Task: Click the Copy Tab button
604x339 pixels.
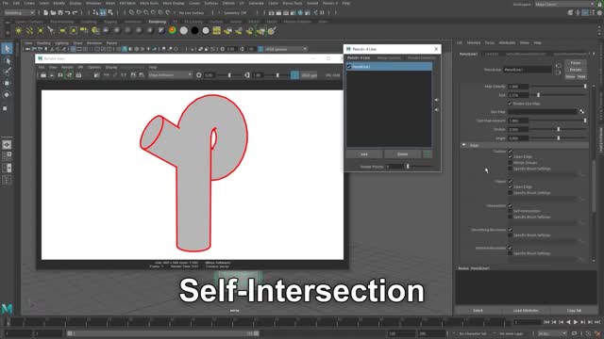Action: 574,310
